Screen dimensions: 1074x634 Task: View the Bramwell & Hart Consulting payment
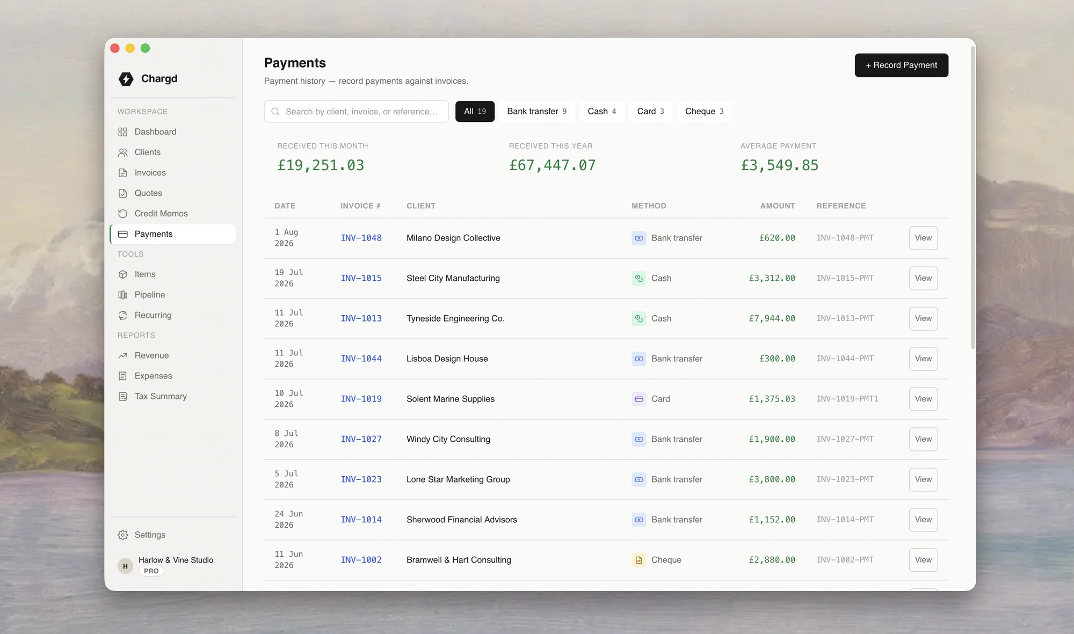click(x=923, y=560)
